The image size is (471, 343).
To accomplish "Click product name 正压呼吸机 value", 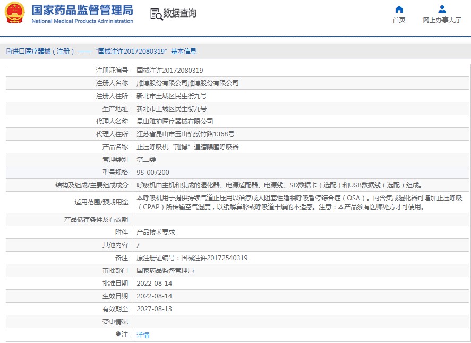I will [187, 147].
